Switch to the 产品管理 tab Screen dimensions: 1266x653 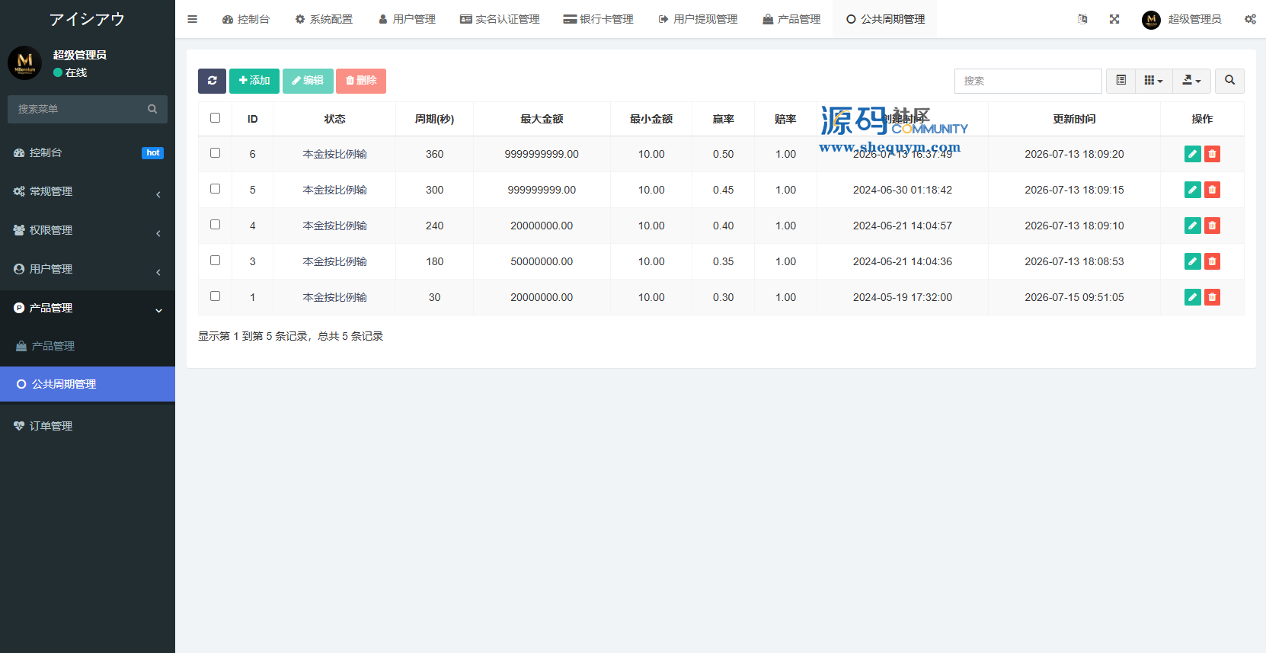[791, 19]
